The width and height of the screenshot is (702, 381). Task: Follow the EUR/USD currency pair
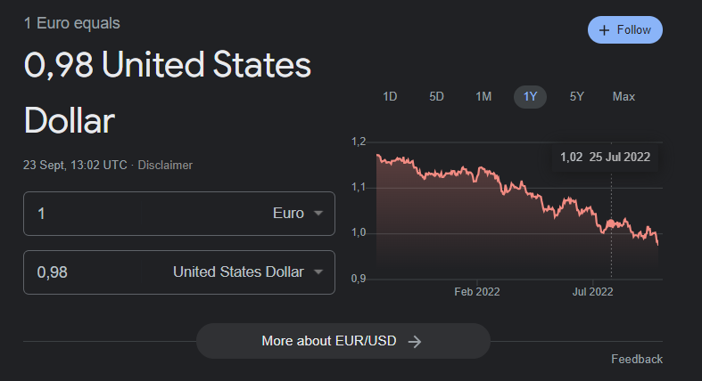click(625, 30)
